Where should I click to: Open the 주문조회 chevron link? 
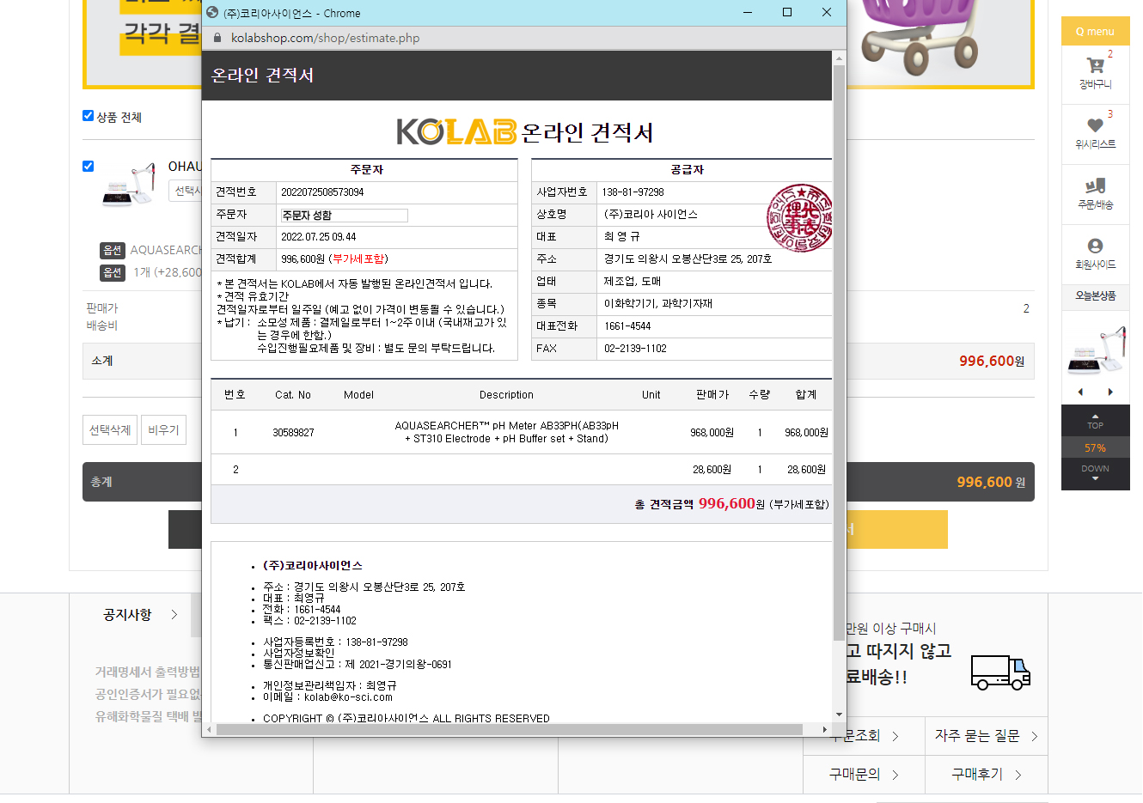point(895,736)
